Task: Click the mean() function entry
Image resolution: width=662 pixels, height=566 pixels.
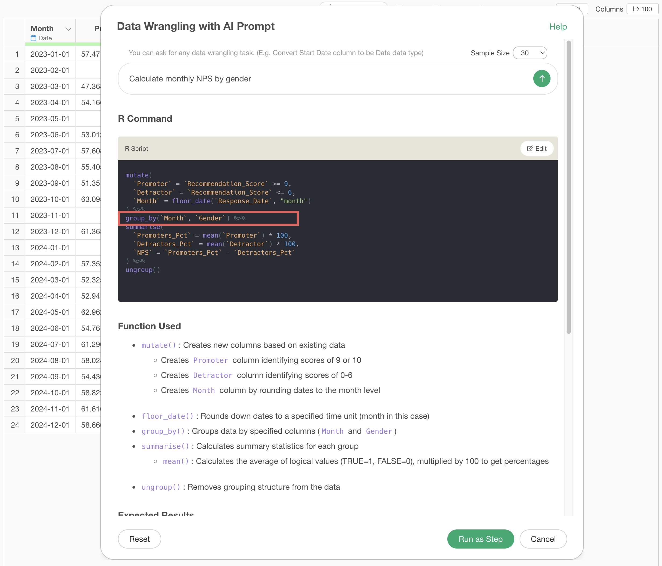Action: [x=176, y=461]
